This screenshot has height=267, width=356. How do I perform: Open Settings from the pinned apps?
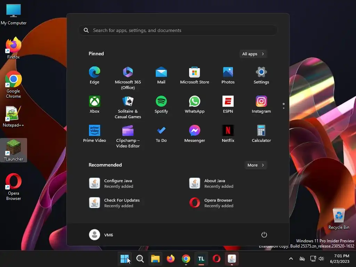click(x=261, y=75)
